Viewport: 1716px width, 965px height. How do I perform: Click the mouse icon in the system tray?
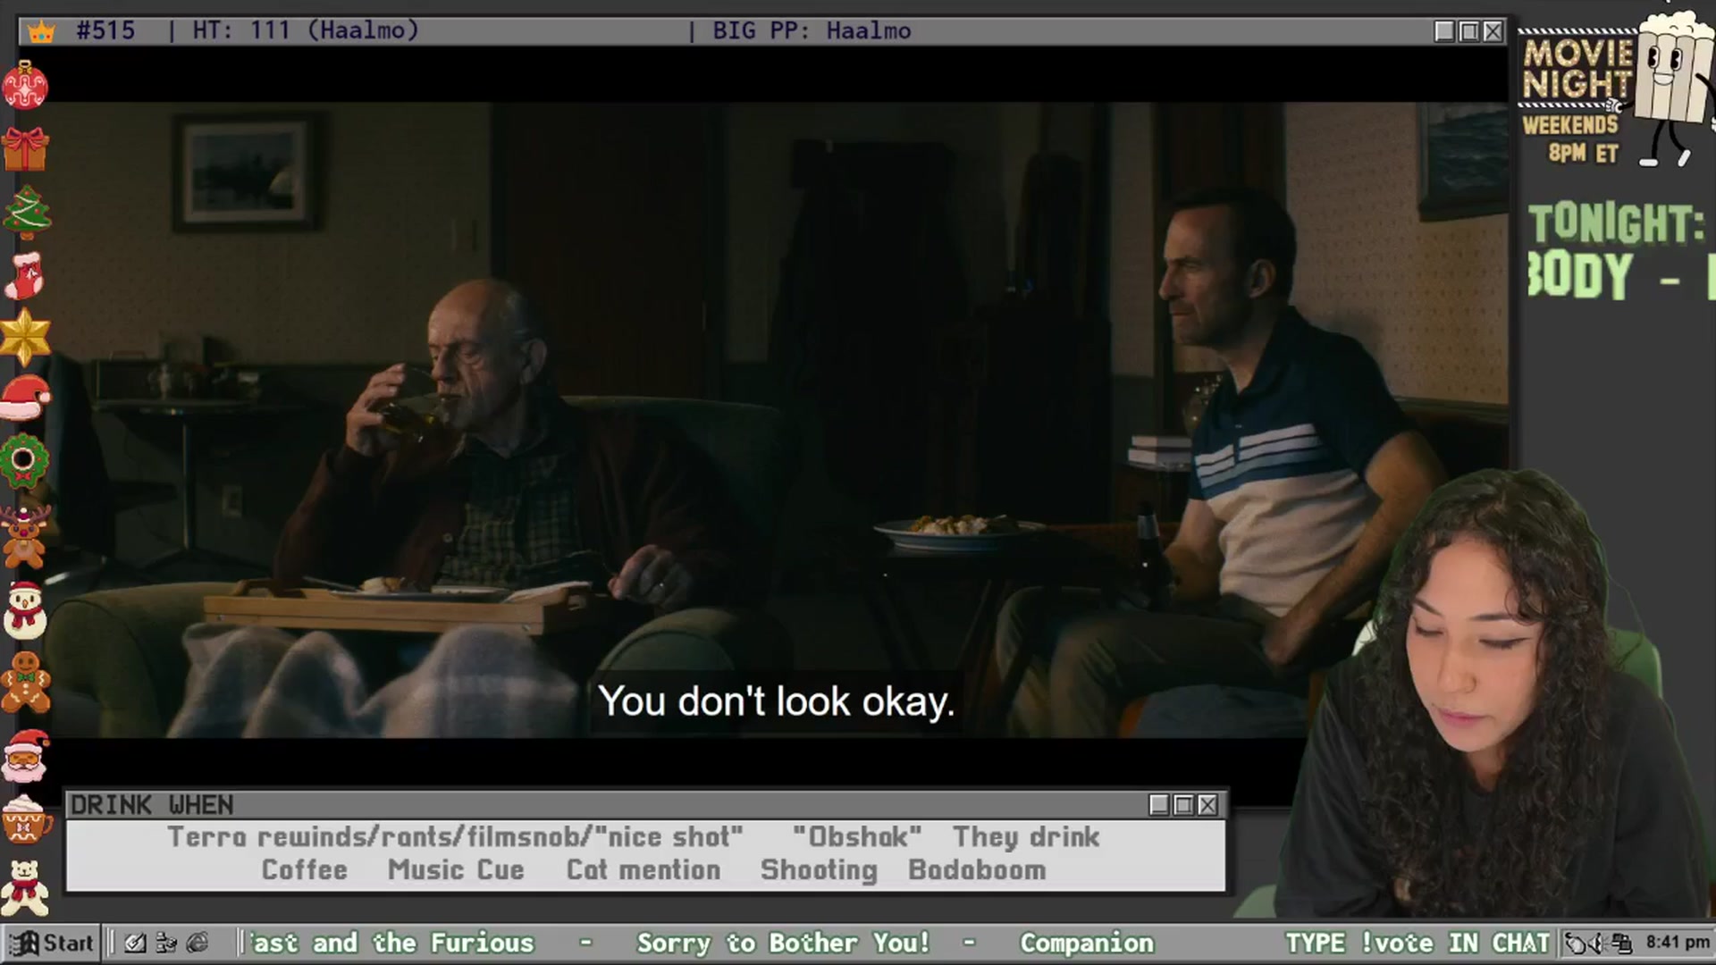(1575, 943)
